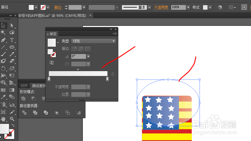Click the Trim pathfinder icon
The width and height of the screenshot is (251, 141).
point(35,113)
